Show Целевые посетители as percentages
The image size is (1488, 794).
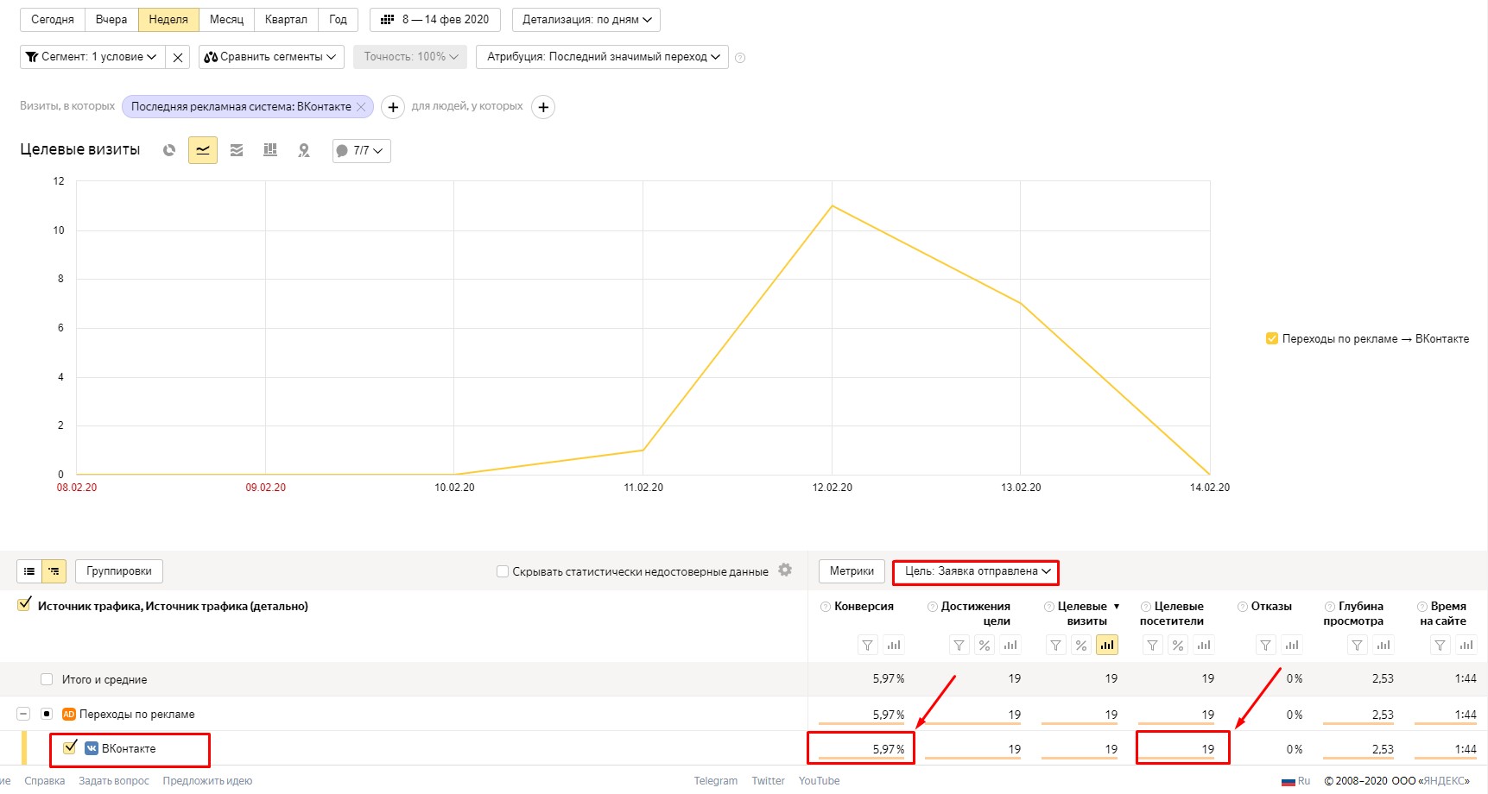(1178, 645)
